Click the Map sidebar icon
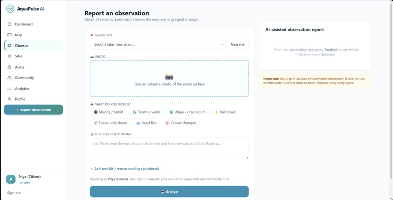The width and height of the screenshot is (393, 200). [x=10, y=35]
